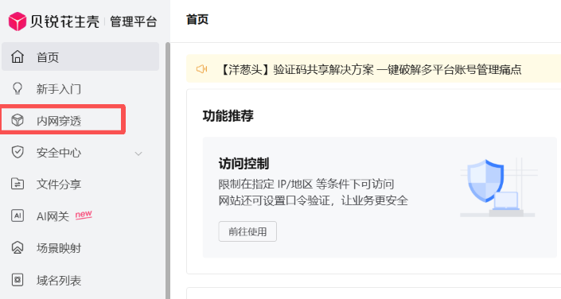Expand the 安全中心 chevron

pyautogui.click(x=138, y=153)
